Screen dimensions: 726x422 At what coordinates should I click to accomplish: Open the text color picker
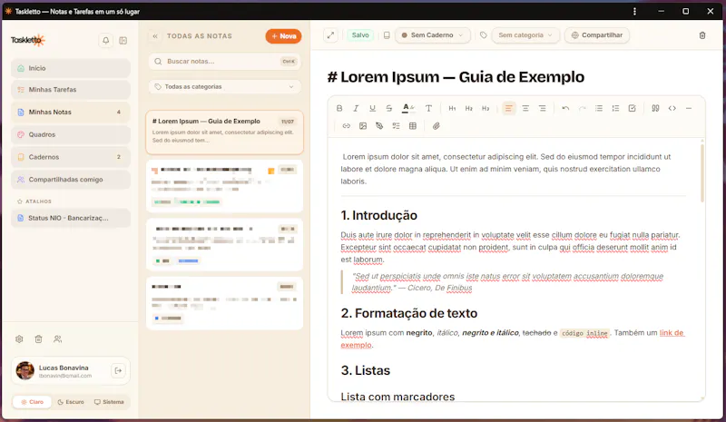407,108
